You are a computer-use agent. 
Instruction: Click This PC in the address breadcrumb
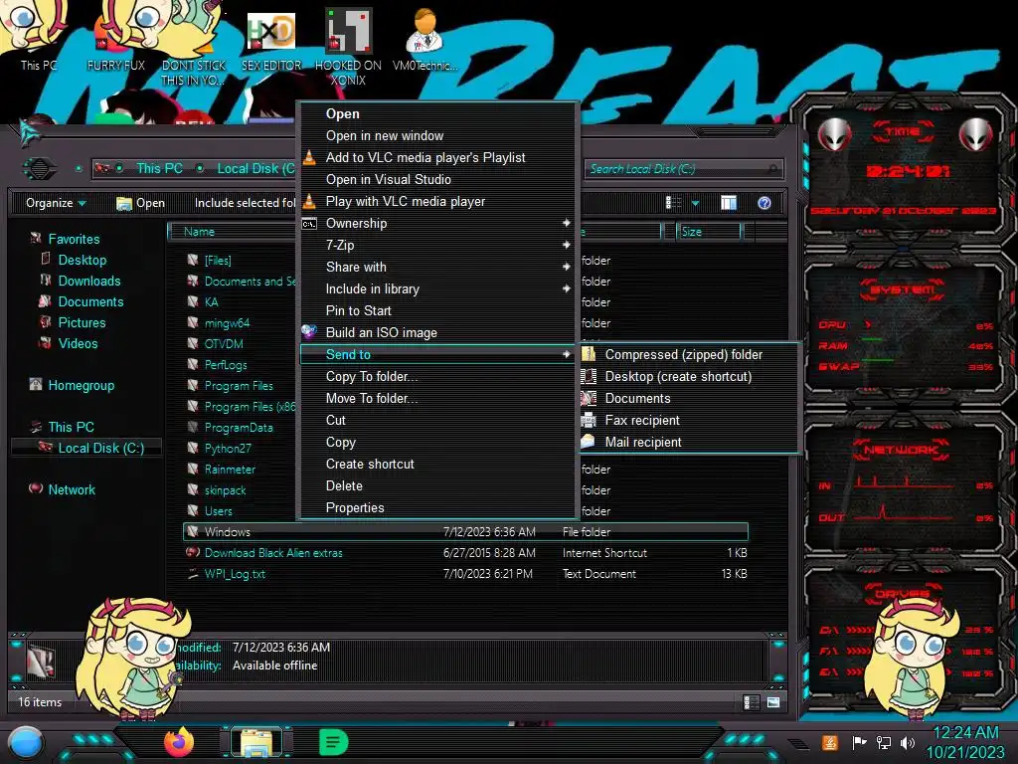(x=159, y=168)
